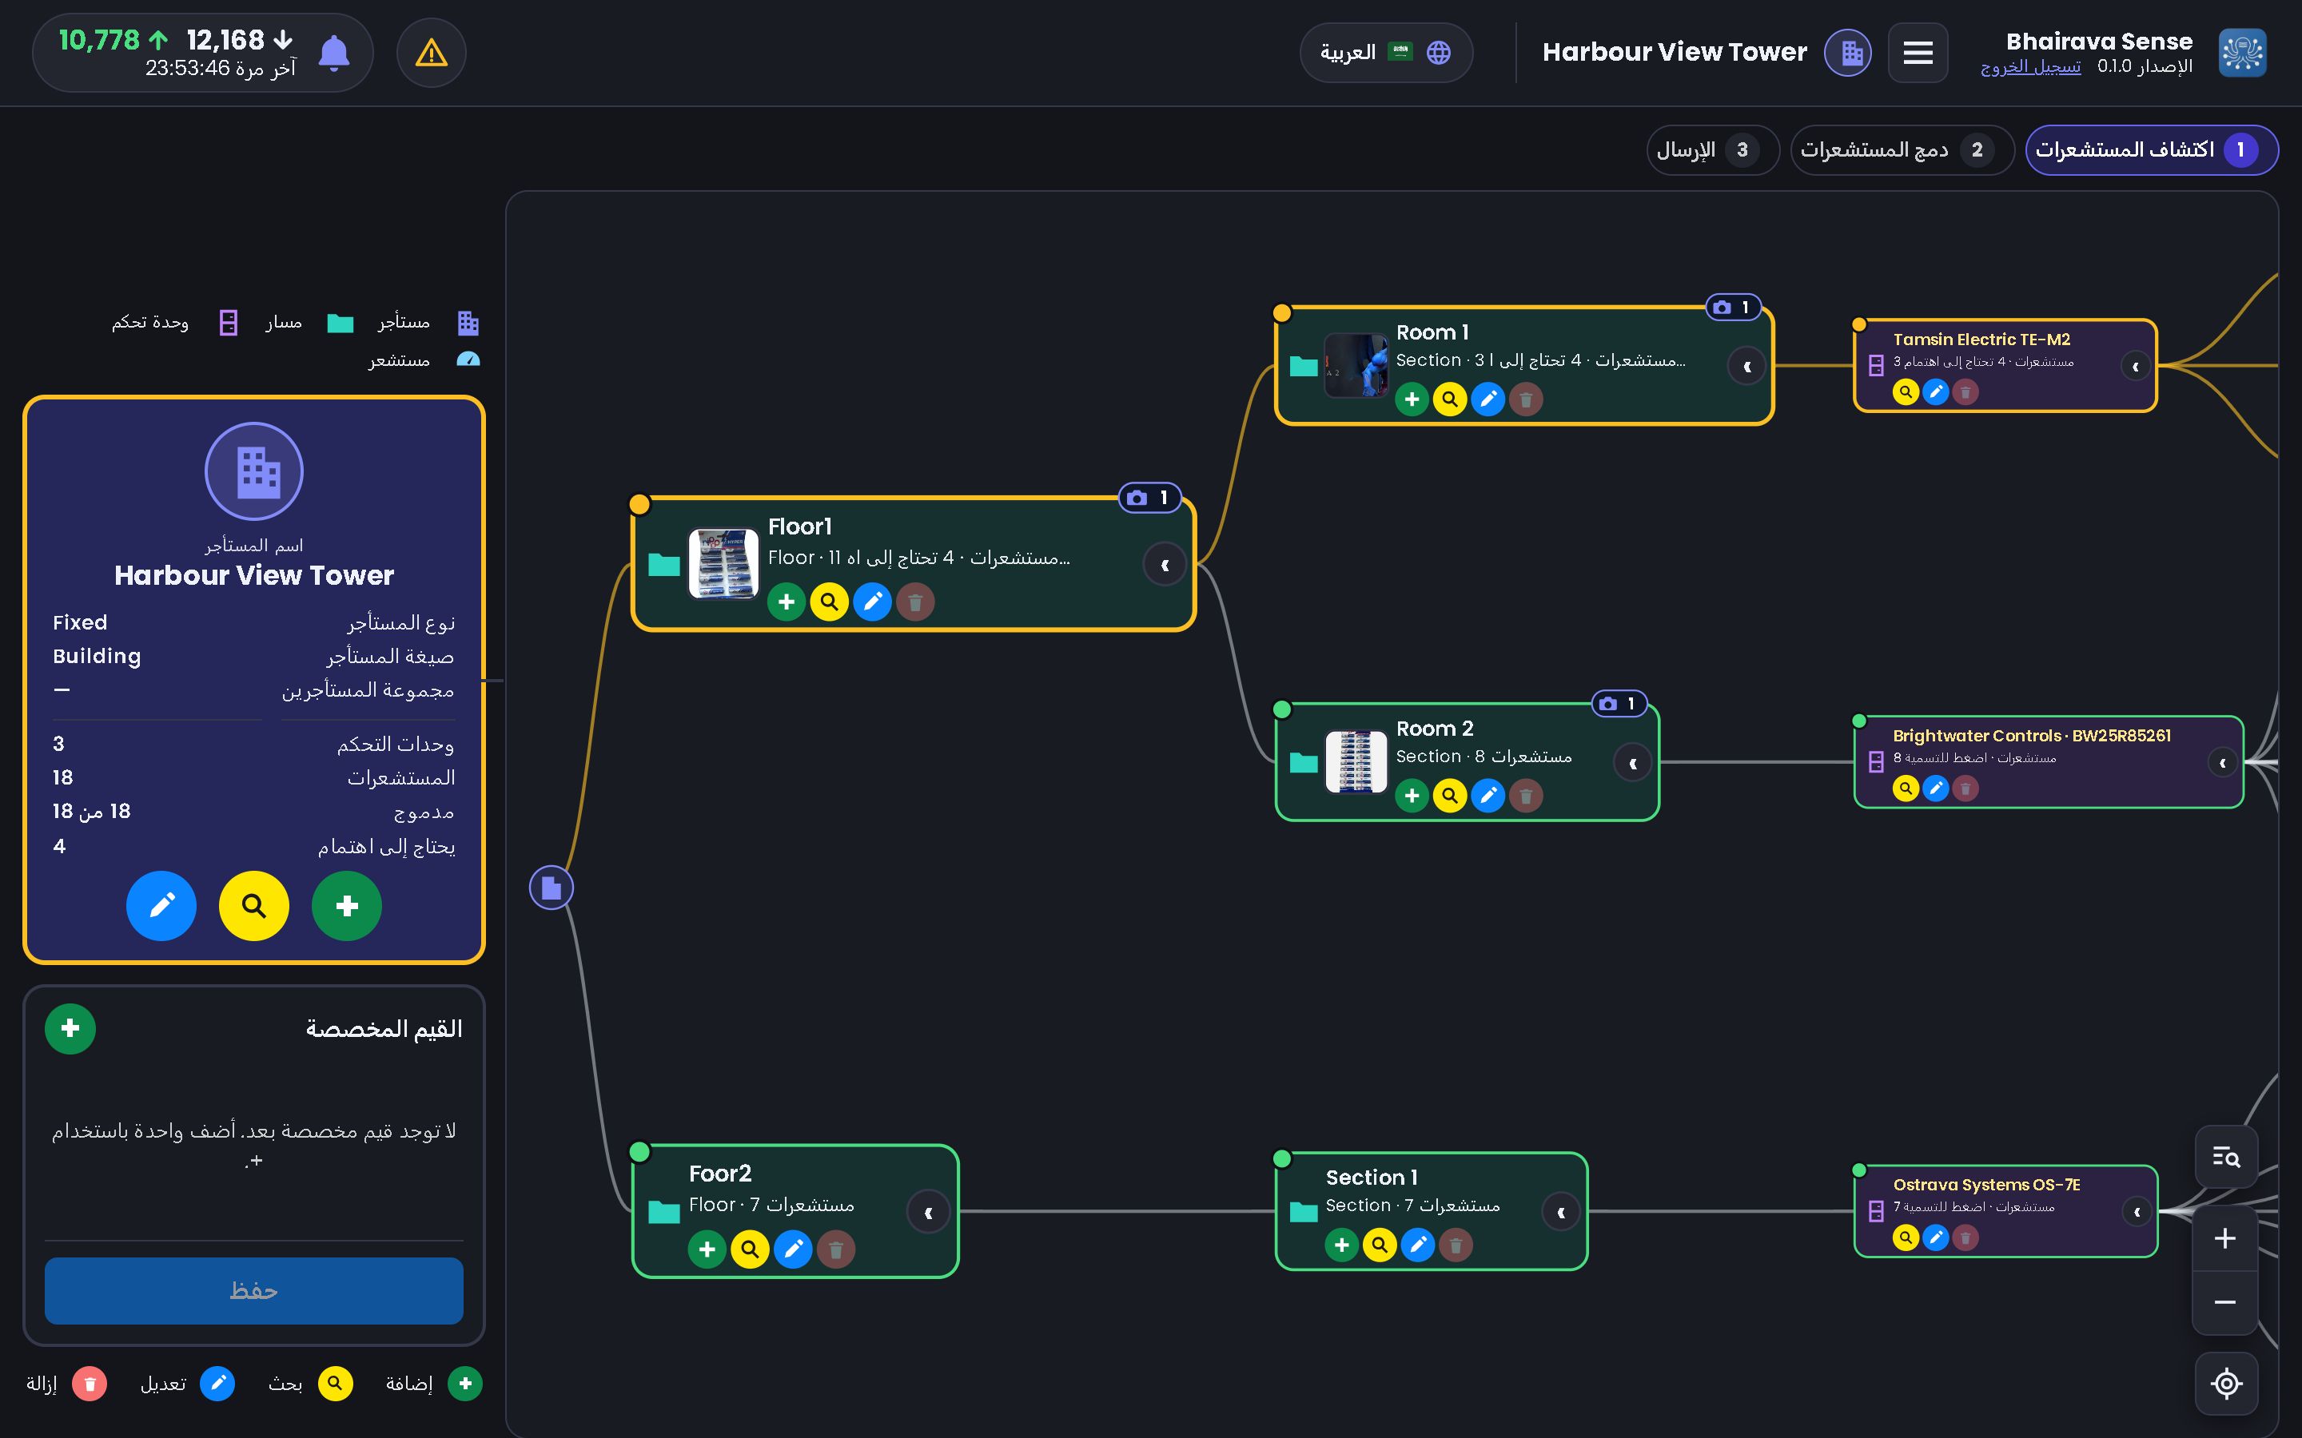
Task: Click the building icon beside Harbour View Tower
Action: pyautogui.click(x=1847, y=54)
